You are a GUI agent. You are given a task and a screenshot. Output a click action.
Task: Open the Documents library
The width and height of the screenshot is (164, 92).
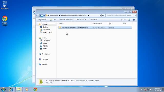pyautogui.click(x=47, y=40)
